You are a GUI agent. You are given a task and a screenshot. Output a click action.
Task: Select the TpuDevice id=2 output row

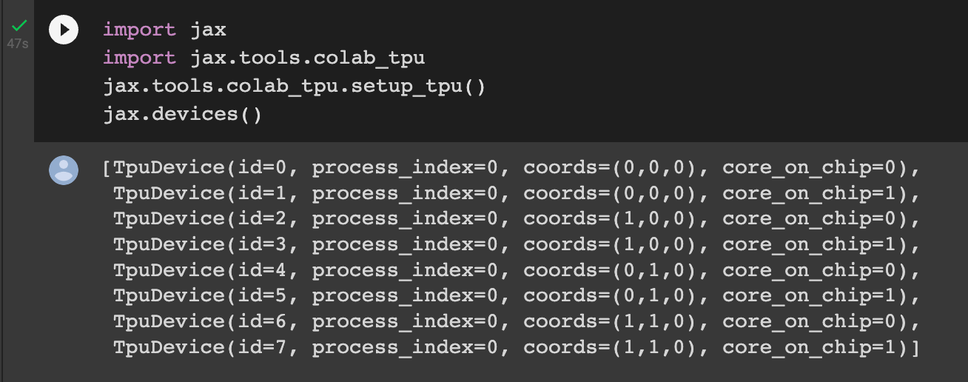coord(516,219)
